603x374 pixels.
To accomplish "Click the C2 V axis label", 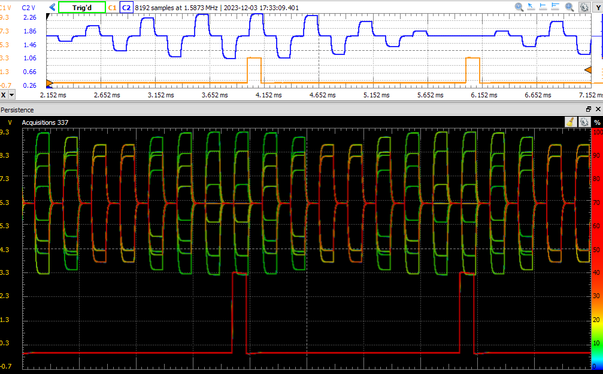I will [29, 8].
